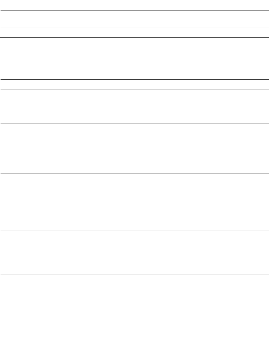Select the fifth body row of the lower table

click(x=134, y=205)
